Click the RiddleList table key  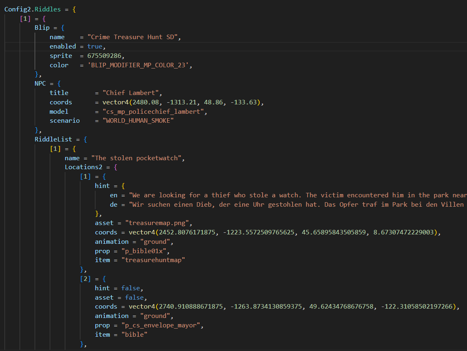(x=53, y=139)
